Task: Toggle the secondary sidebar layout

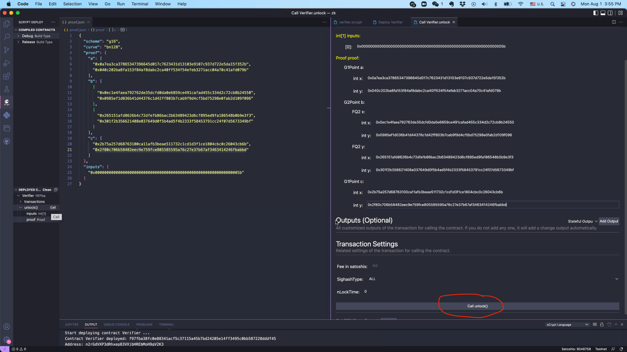Action: pyautogui.click(x=610, y=13)
